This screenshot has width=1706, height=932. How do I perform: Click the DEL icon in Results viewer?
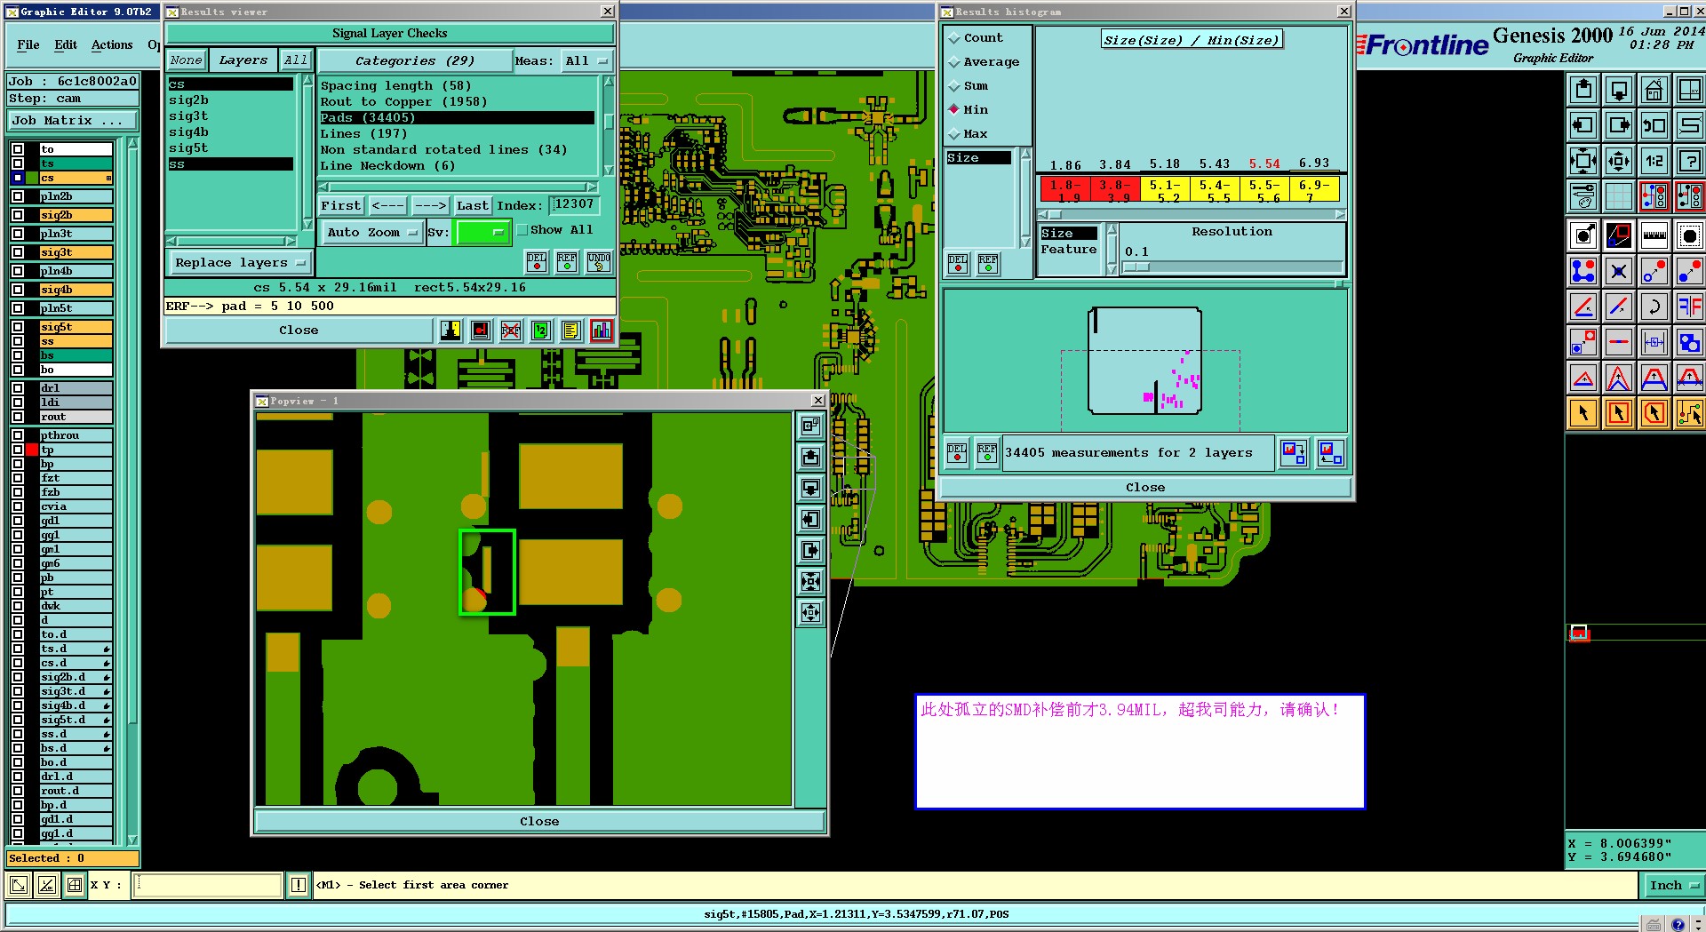pos(537,262)
